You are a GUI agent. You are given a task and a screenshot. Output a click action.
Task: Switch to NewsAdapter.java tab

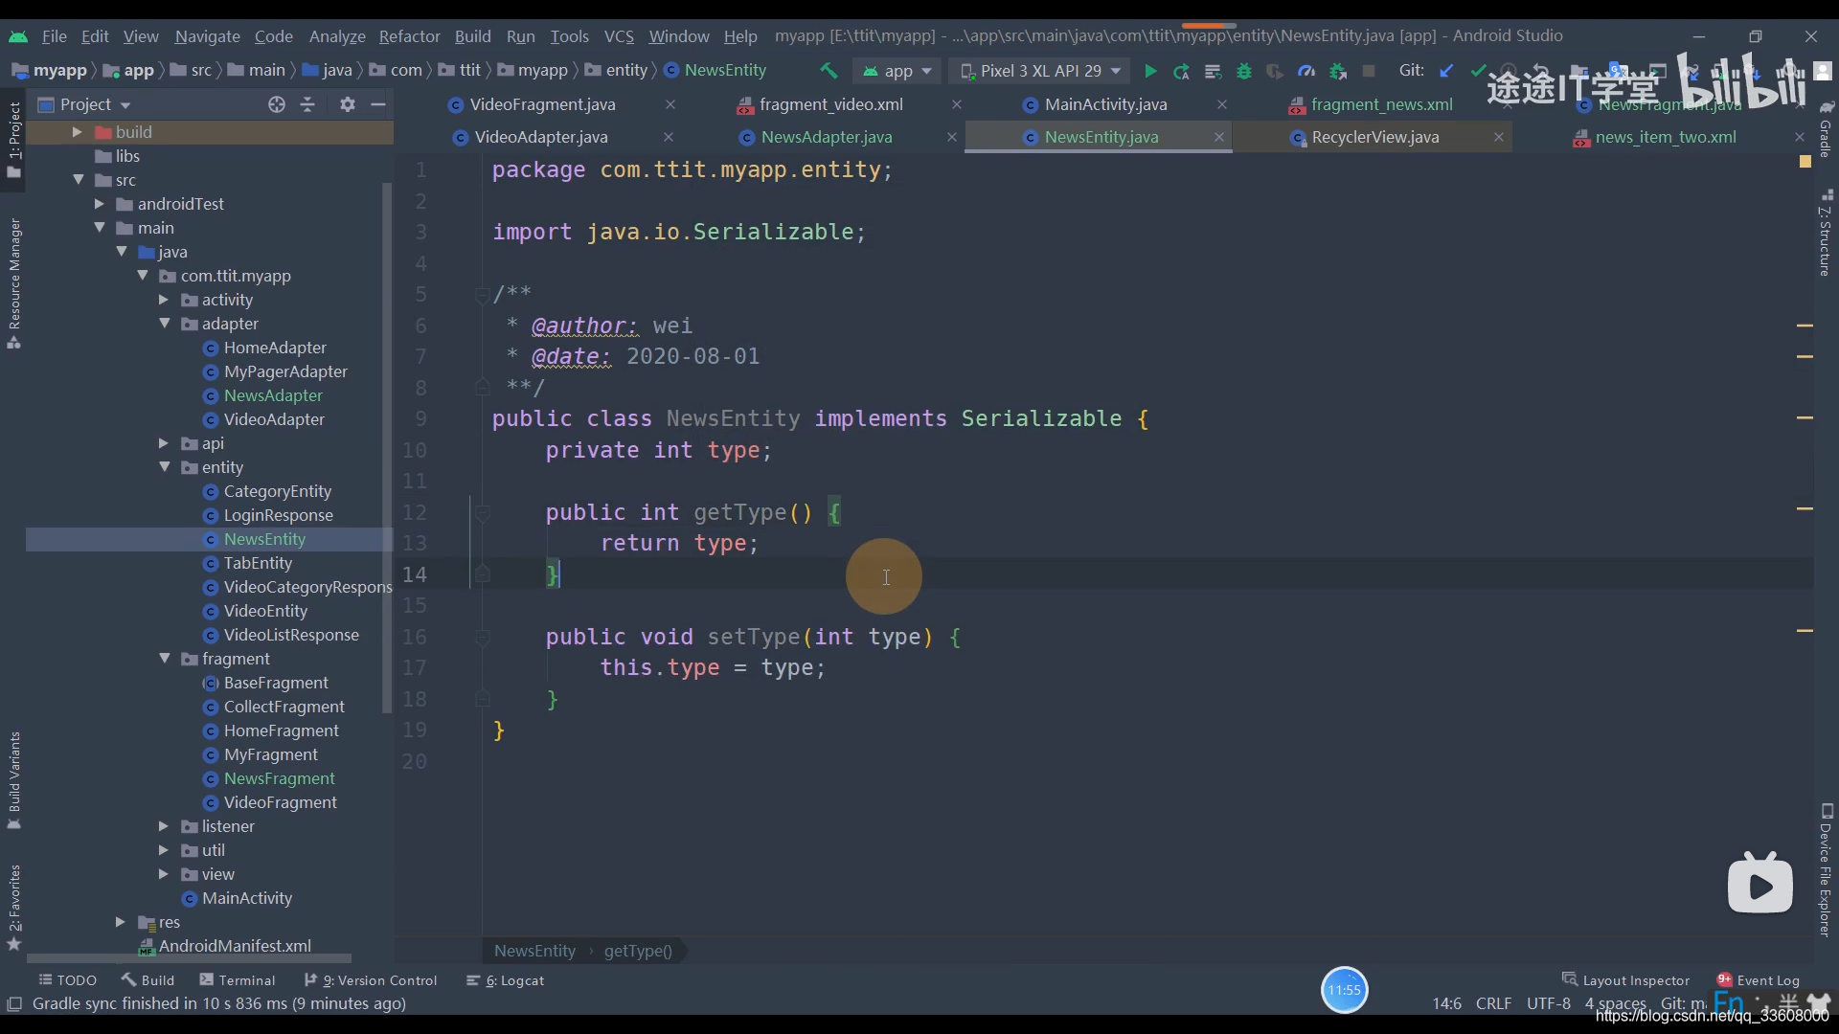(826, 137)
